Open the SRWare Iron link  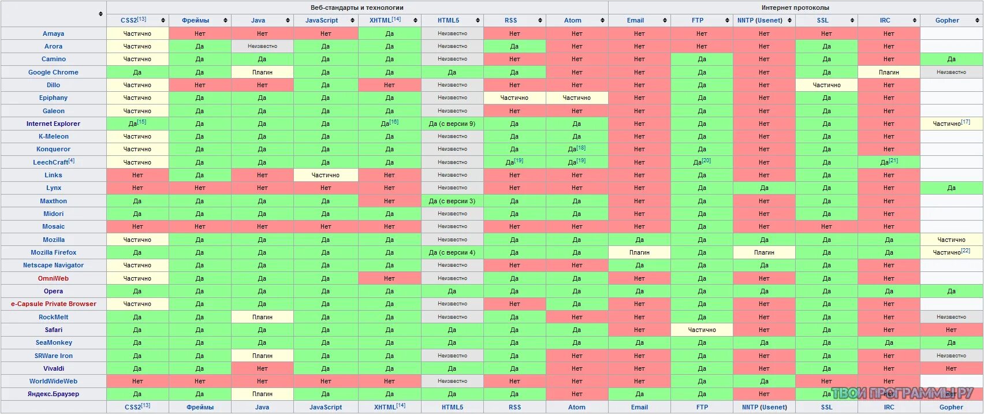pos(53,356)
